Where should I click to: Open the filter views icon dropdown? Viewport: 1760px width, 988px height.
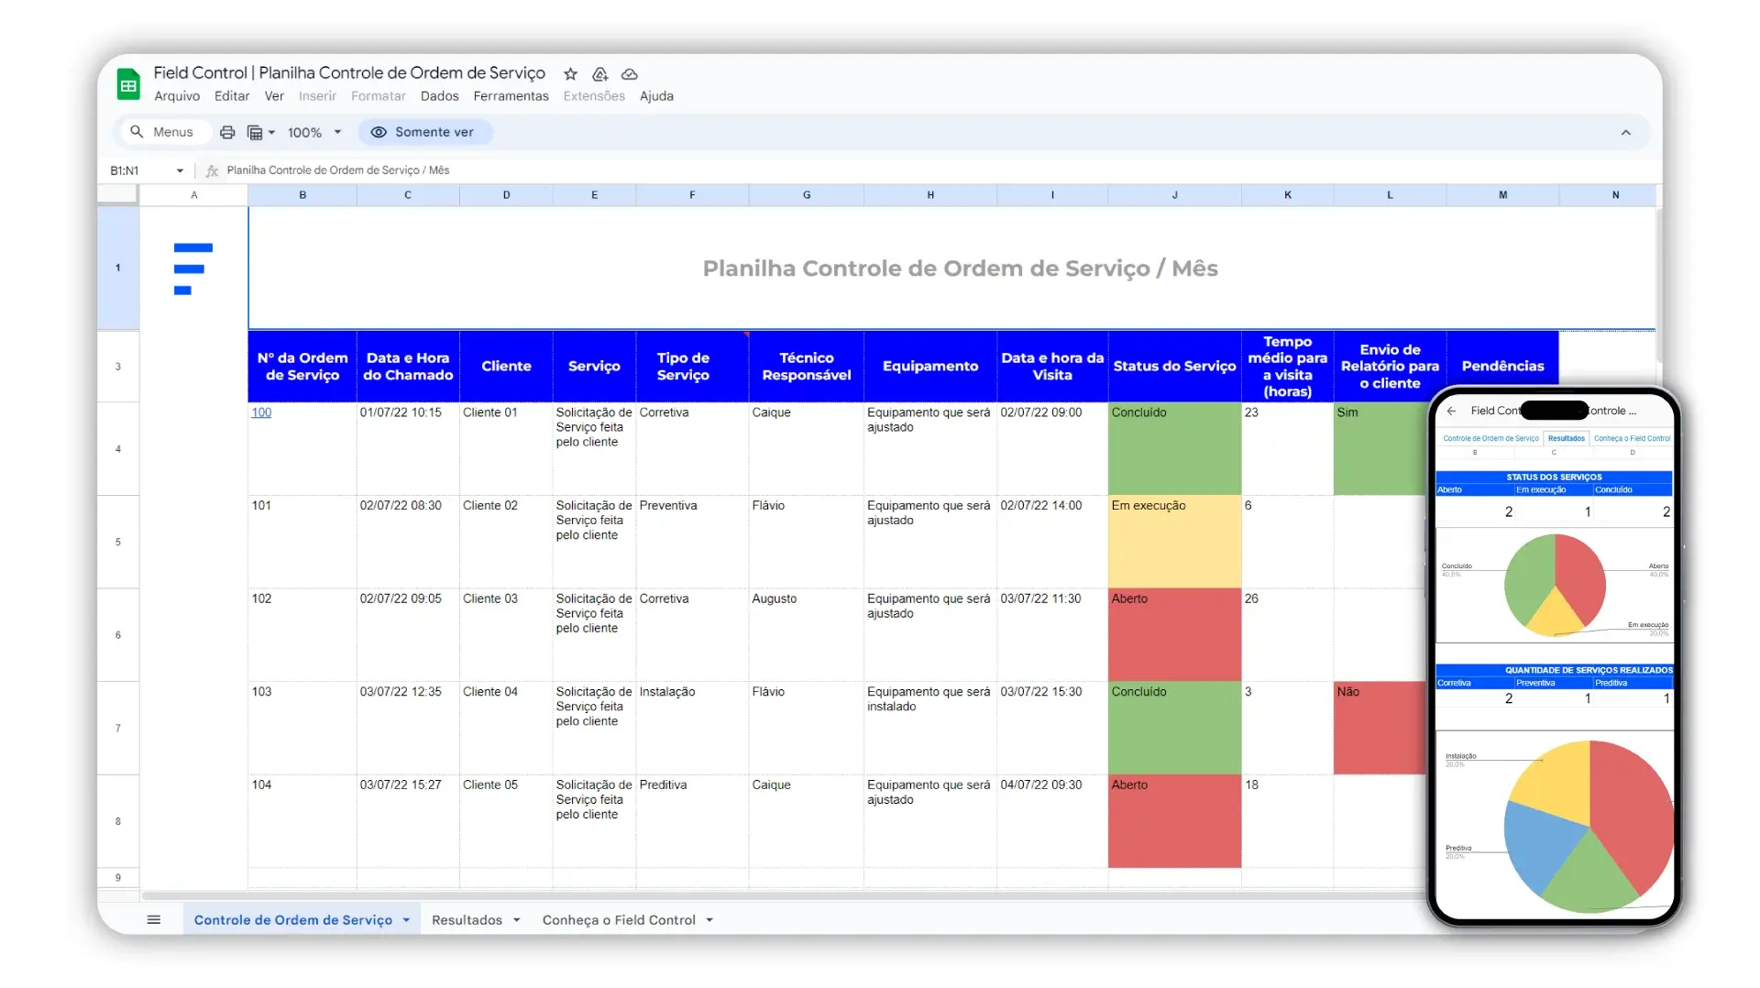click(x=260, y=132)
